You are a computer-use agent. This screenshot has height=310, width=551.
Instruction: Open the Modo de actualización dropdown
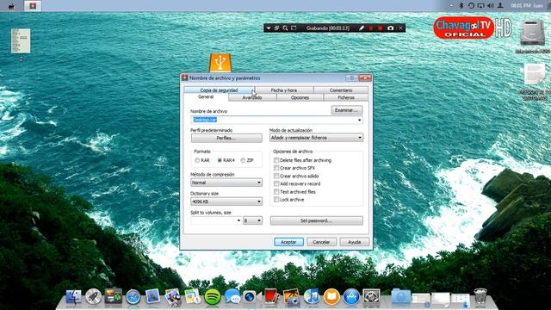click(x=316, y=138)
